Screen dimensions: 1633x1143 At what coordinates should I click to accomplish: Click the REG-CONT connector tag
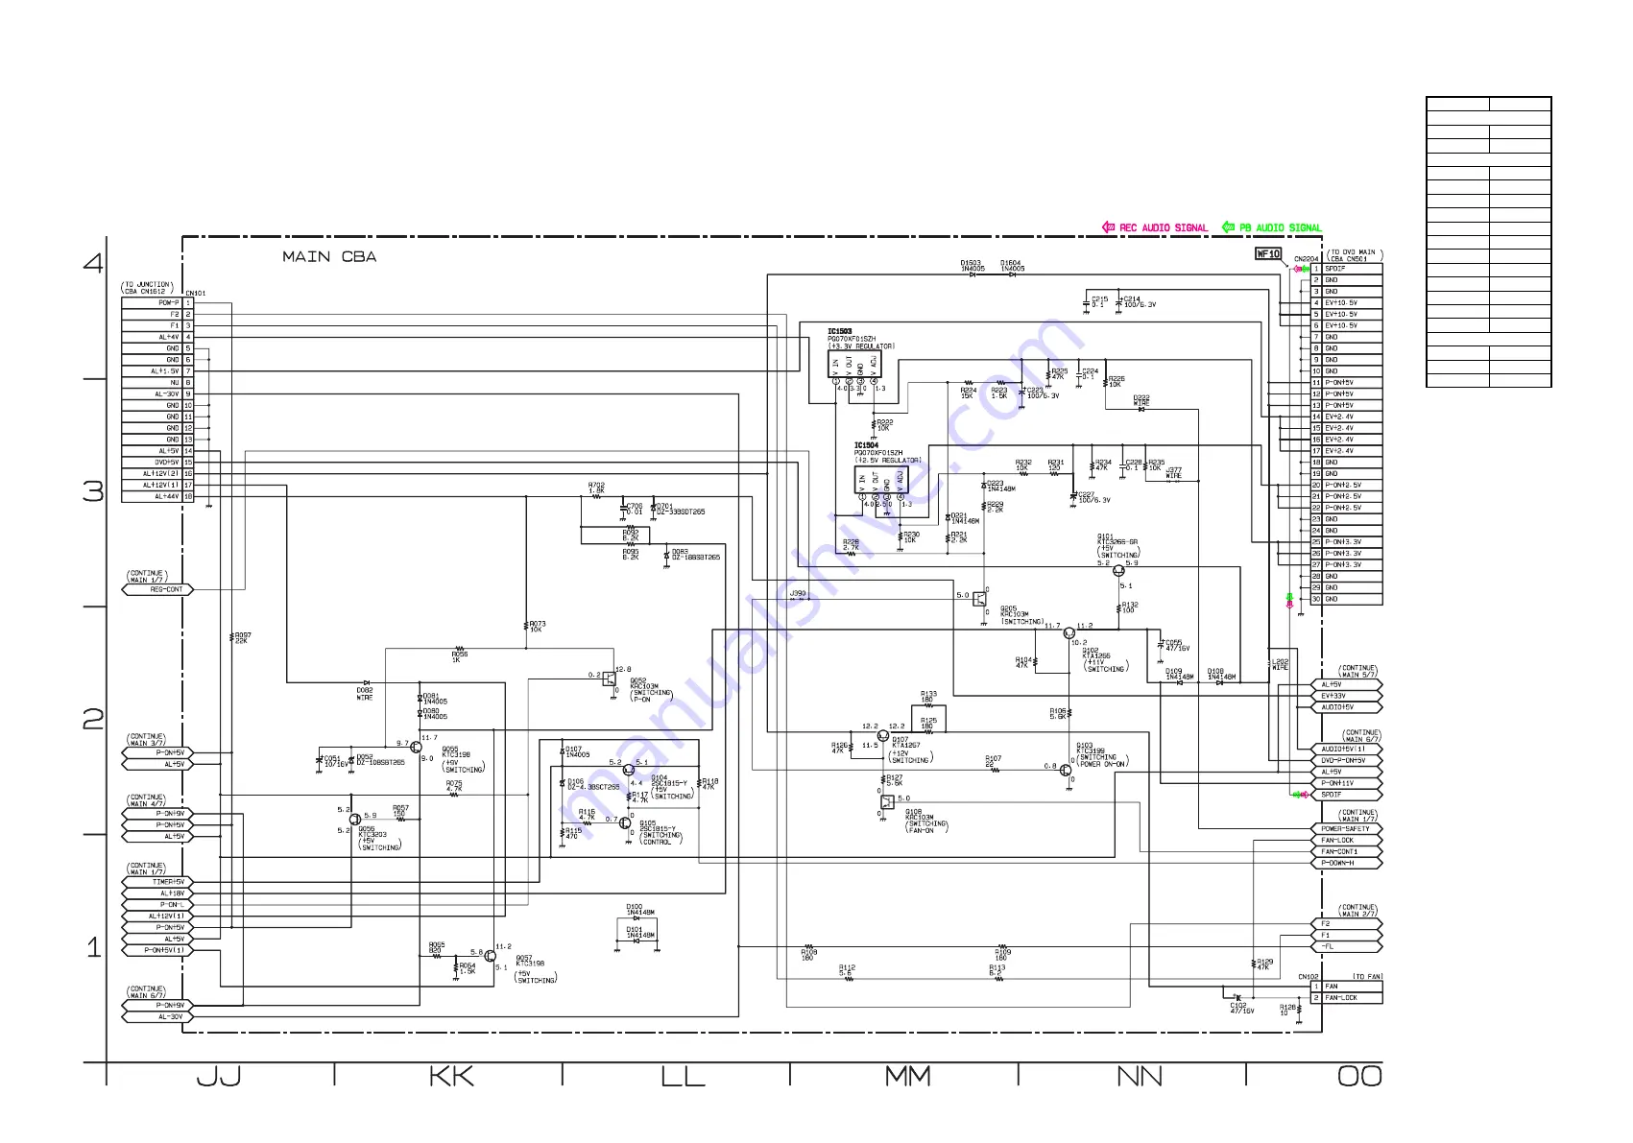[x=157, y=590]
